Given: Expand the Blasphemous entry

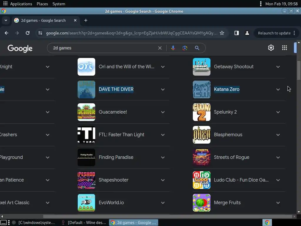Looking at the screenshot, I should tap(278, 135).
